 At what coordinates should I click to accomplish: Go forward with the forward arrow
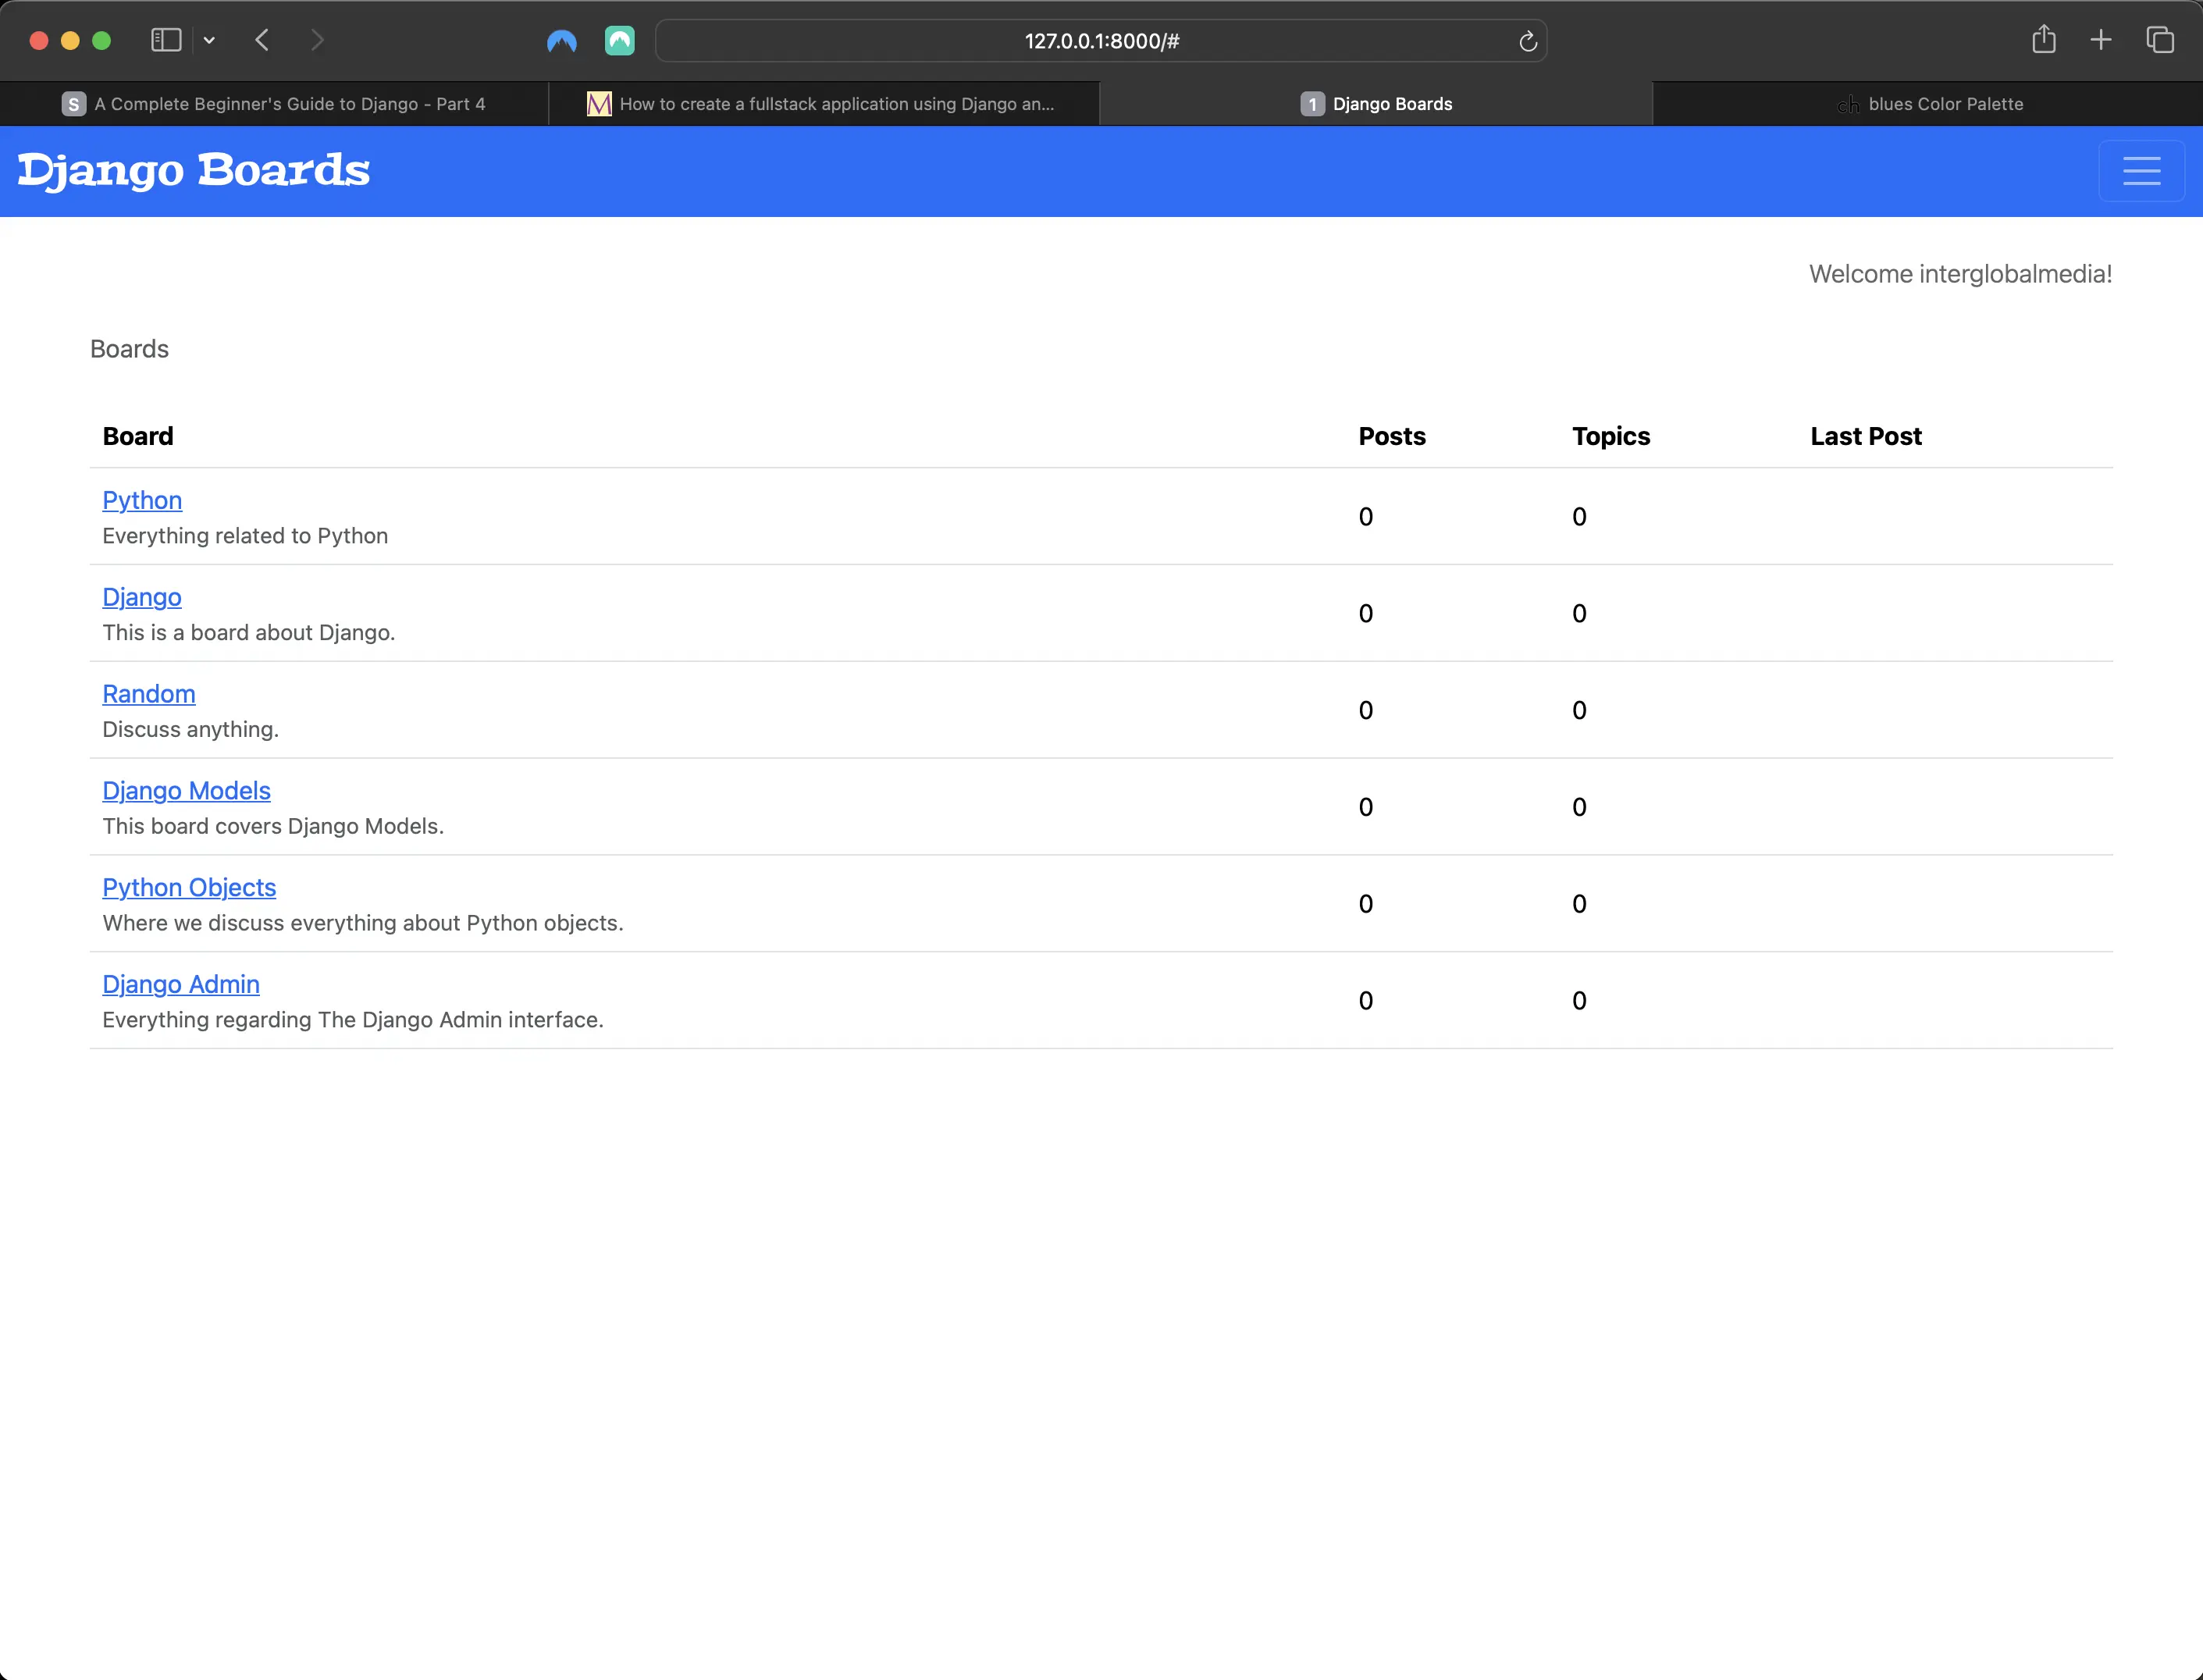(x=317, y=40)
